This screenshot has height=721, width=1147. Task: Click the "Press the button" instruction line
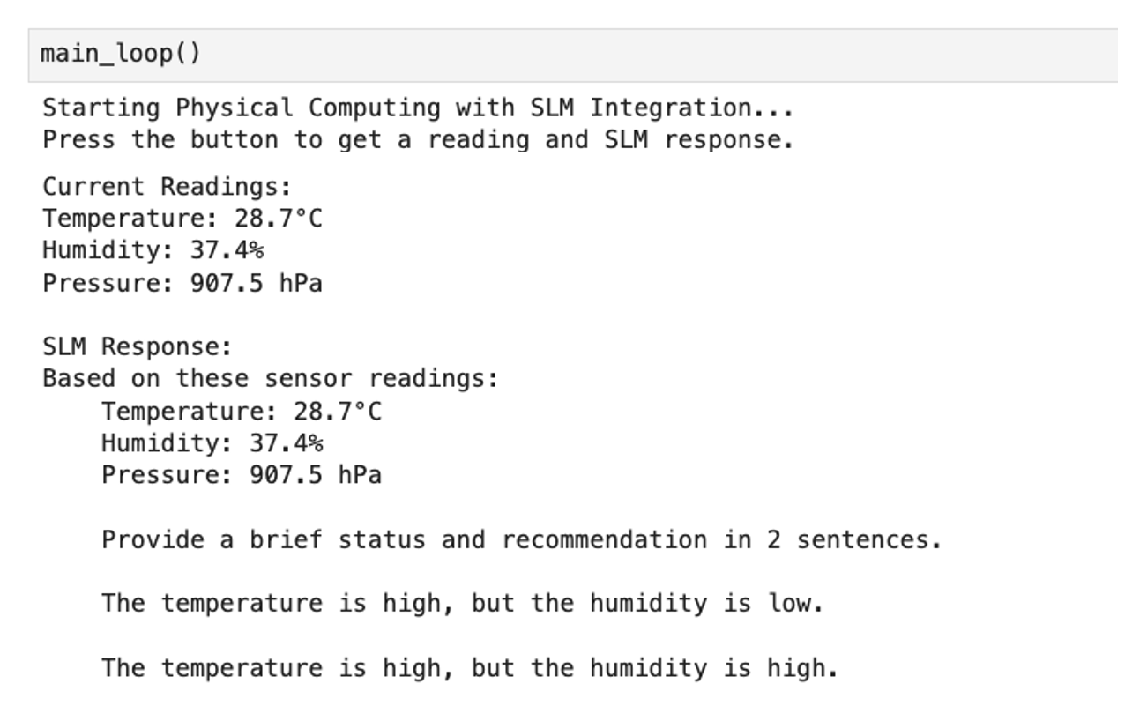pyautogui.click(x=418, y=140)
